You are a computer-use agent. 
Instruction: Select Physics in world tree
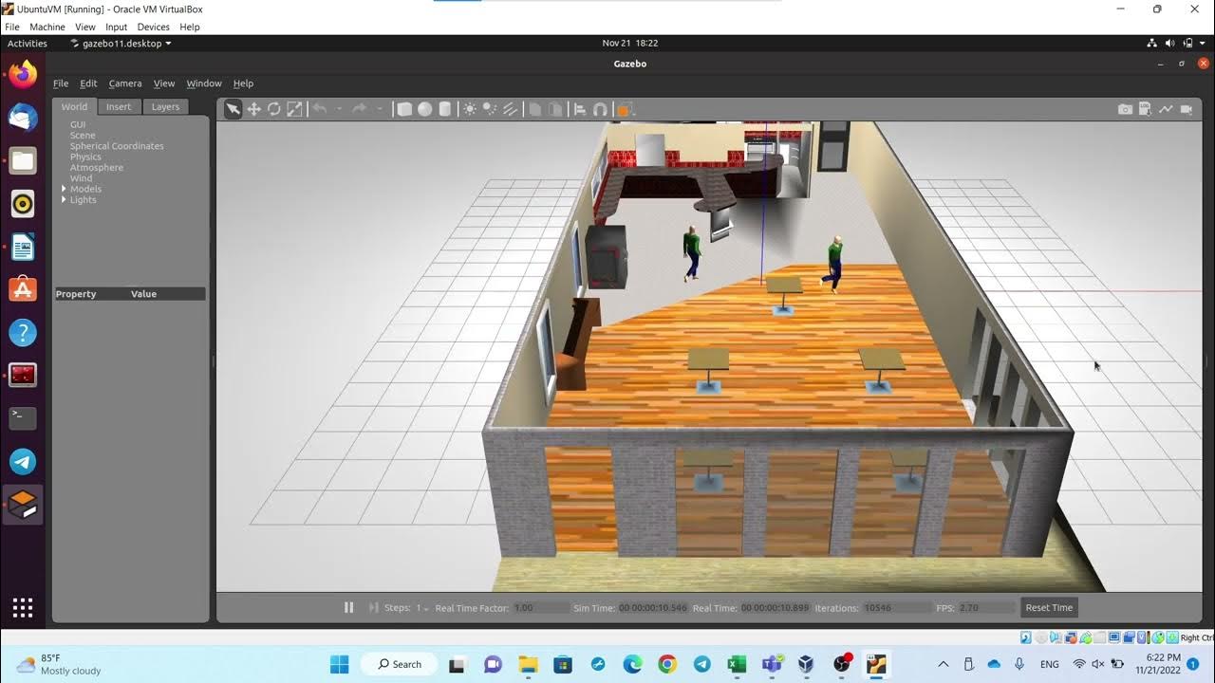85,157
